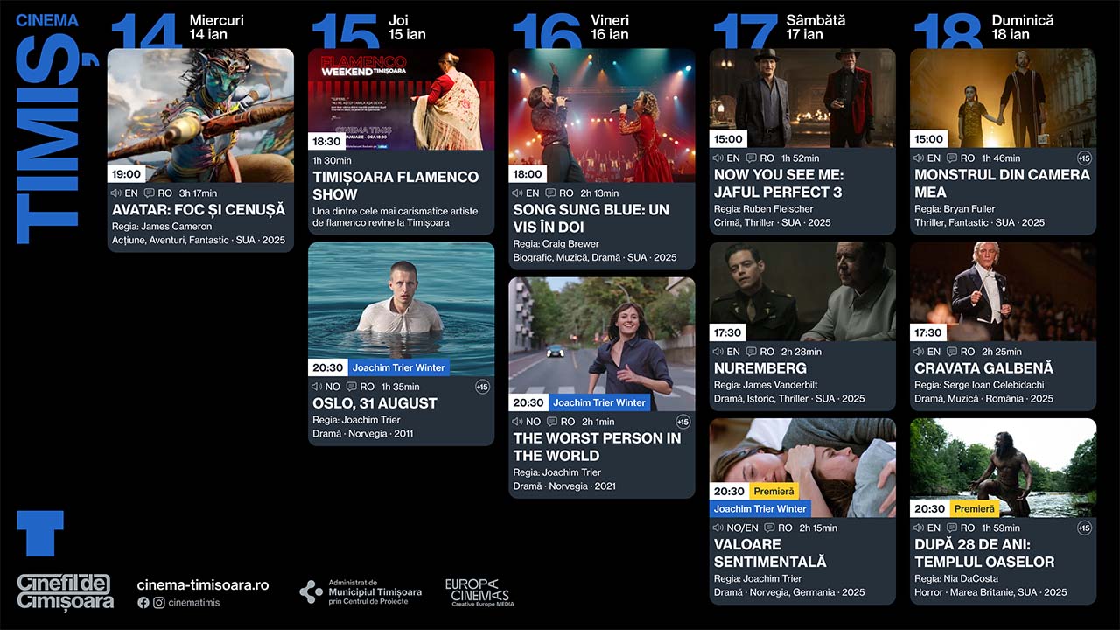The height and width of the screenshot is (630, 1120).
Task: Select the Vineri 16 ian day header
Action: (x=570, y=31)
